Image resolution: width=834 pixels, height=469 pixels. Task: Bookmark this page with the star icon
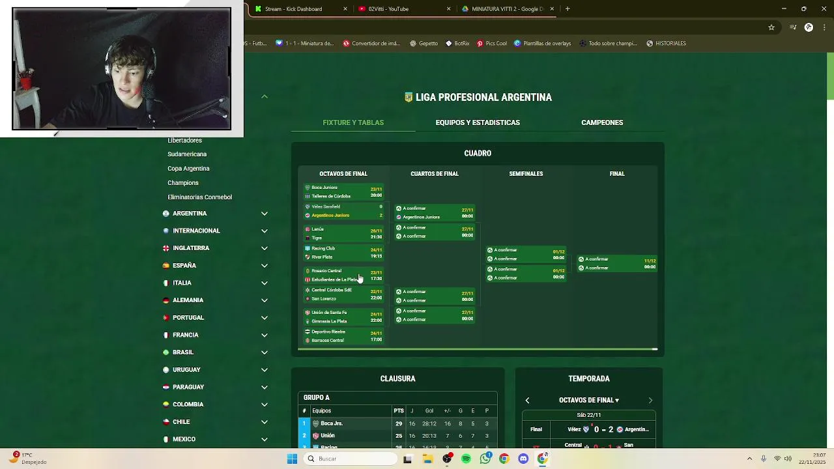[x=771, y=27]
